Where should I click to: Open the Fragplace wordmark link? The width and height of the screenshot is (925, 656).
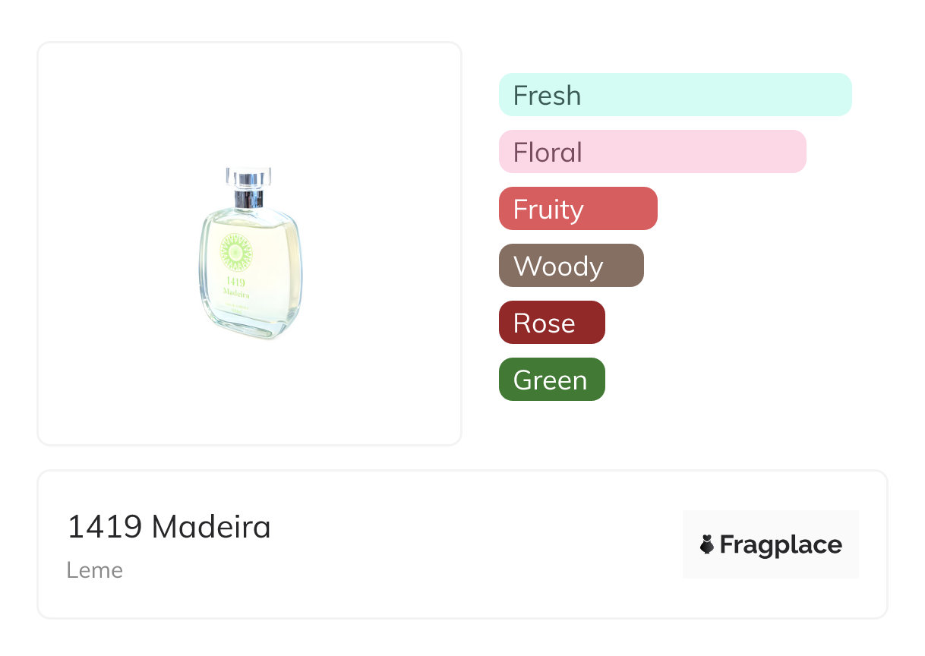[781, 545]
